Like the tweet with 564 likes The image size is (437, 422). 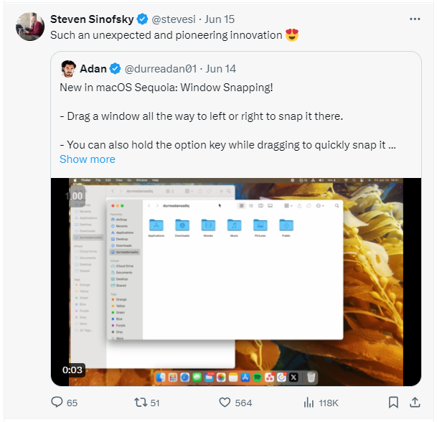point(235,403)
